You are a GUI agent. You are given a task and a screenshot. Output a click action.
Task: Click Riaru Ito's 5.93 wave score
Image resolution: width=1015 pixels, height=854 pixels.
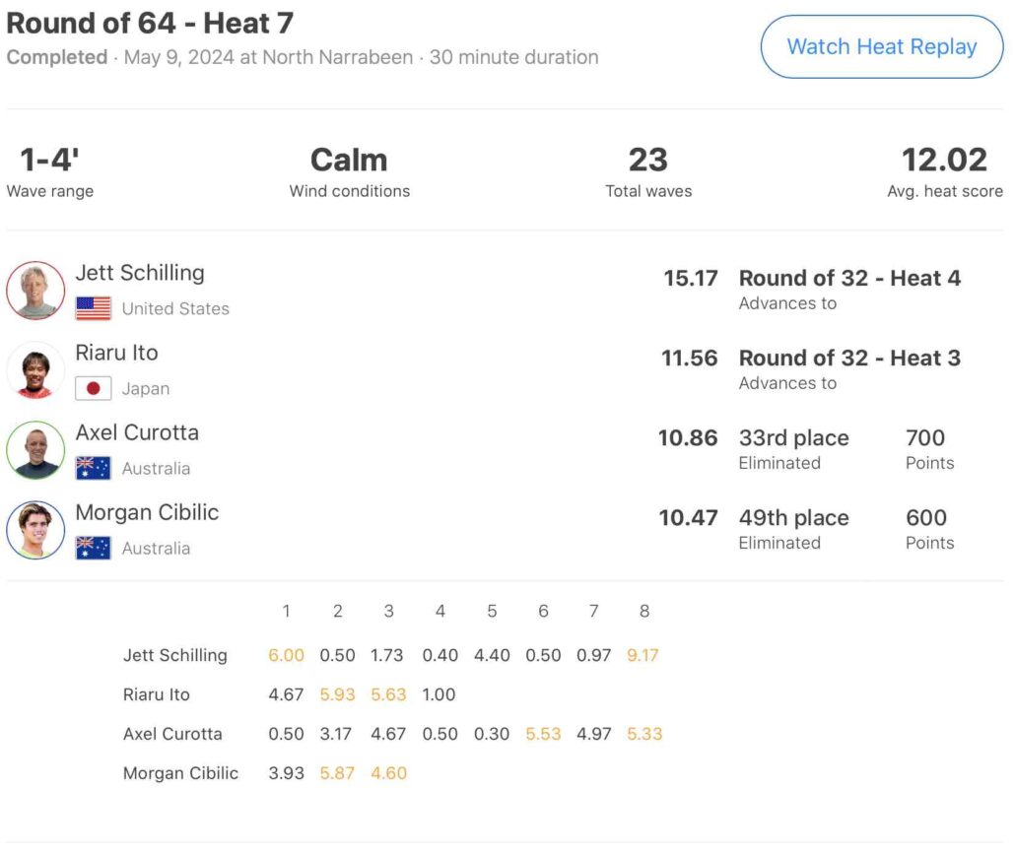click(337, 694)
